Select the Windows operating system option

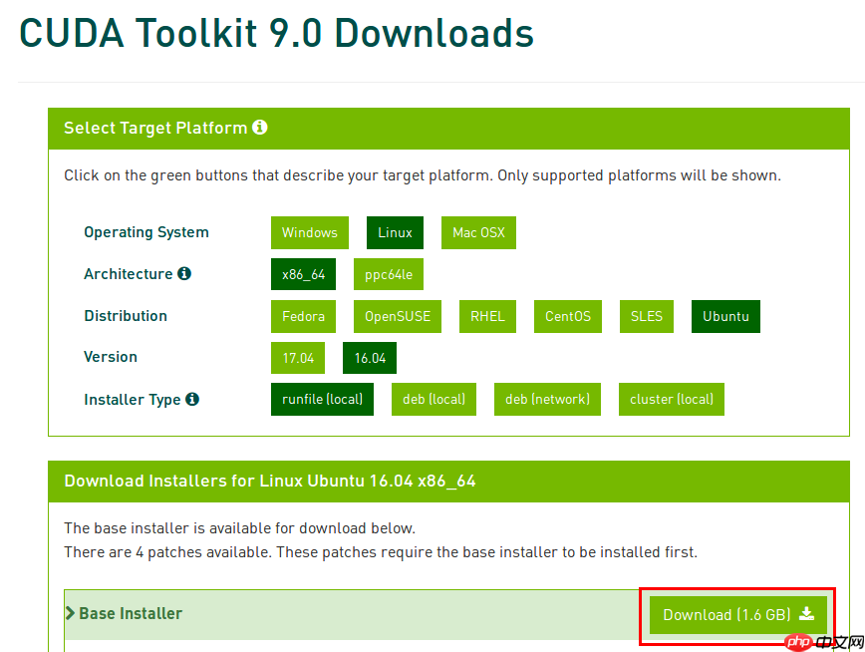click(310, 232)
